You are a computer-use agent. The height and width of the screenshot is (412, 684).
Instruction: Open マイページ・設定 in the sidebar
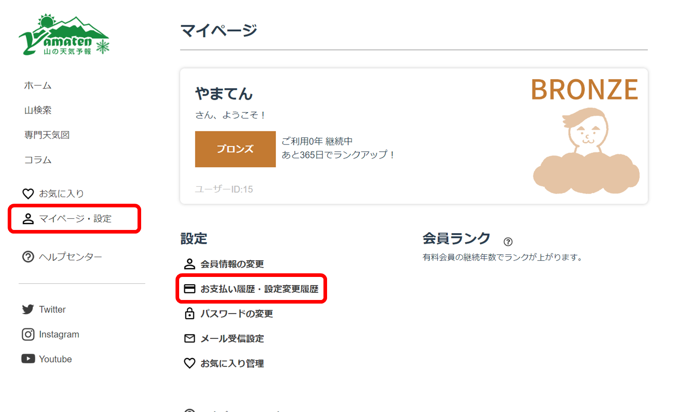(x=75, y=219)
